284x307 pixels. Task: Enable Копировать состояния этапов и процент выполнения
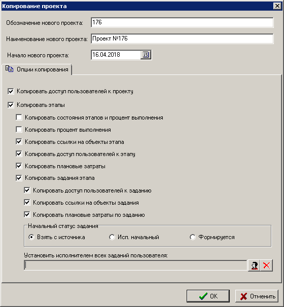pyautogui.click(x=19, y=118)
